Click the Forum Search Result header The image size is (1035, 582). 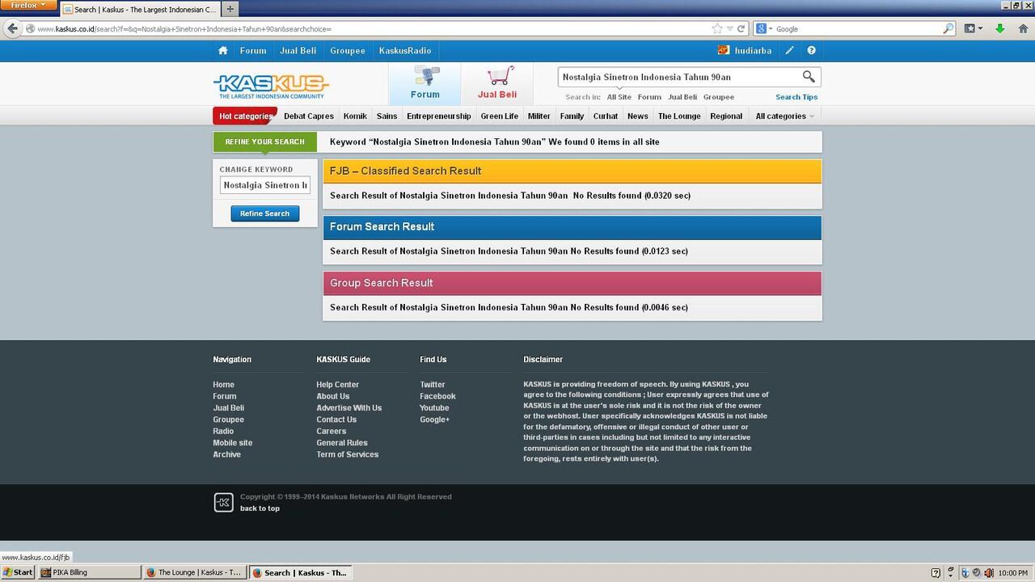point(572,227)
